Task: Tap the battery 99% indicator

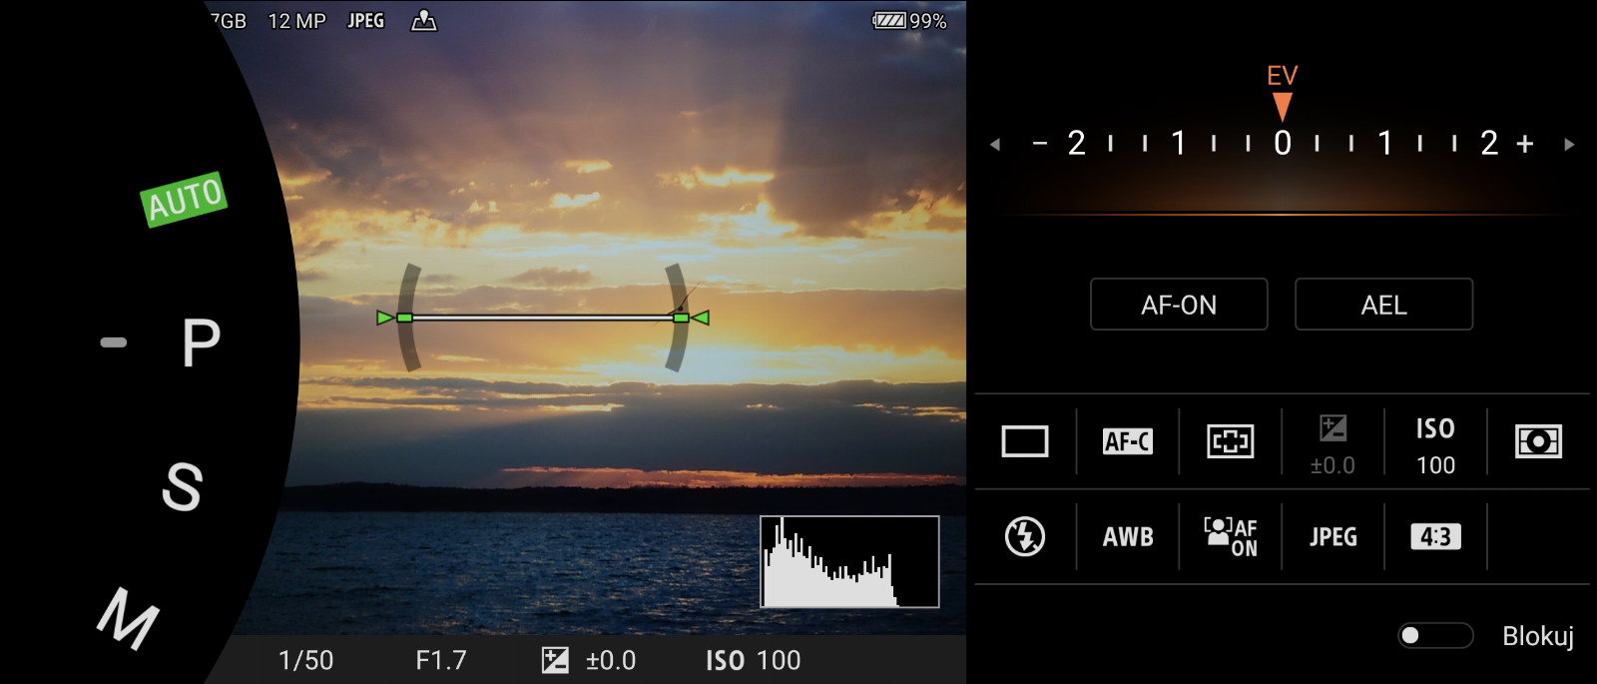Action: click(909, 21)
